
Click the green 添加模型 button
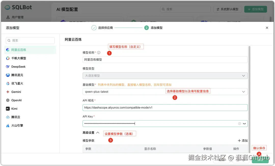pyautogui.click(x=256, y=9)
